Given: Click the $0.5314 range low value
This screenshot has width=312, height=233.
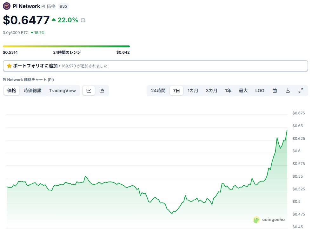Looking at the screenshot, I should point(10,52).
